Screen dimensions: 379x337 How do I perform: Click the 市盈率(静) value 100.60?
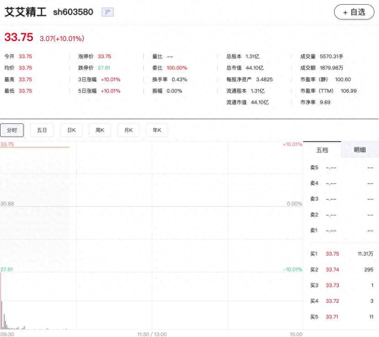[343, 79]
